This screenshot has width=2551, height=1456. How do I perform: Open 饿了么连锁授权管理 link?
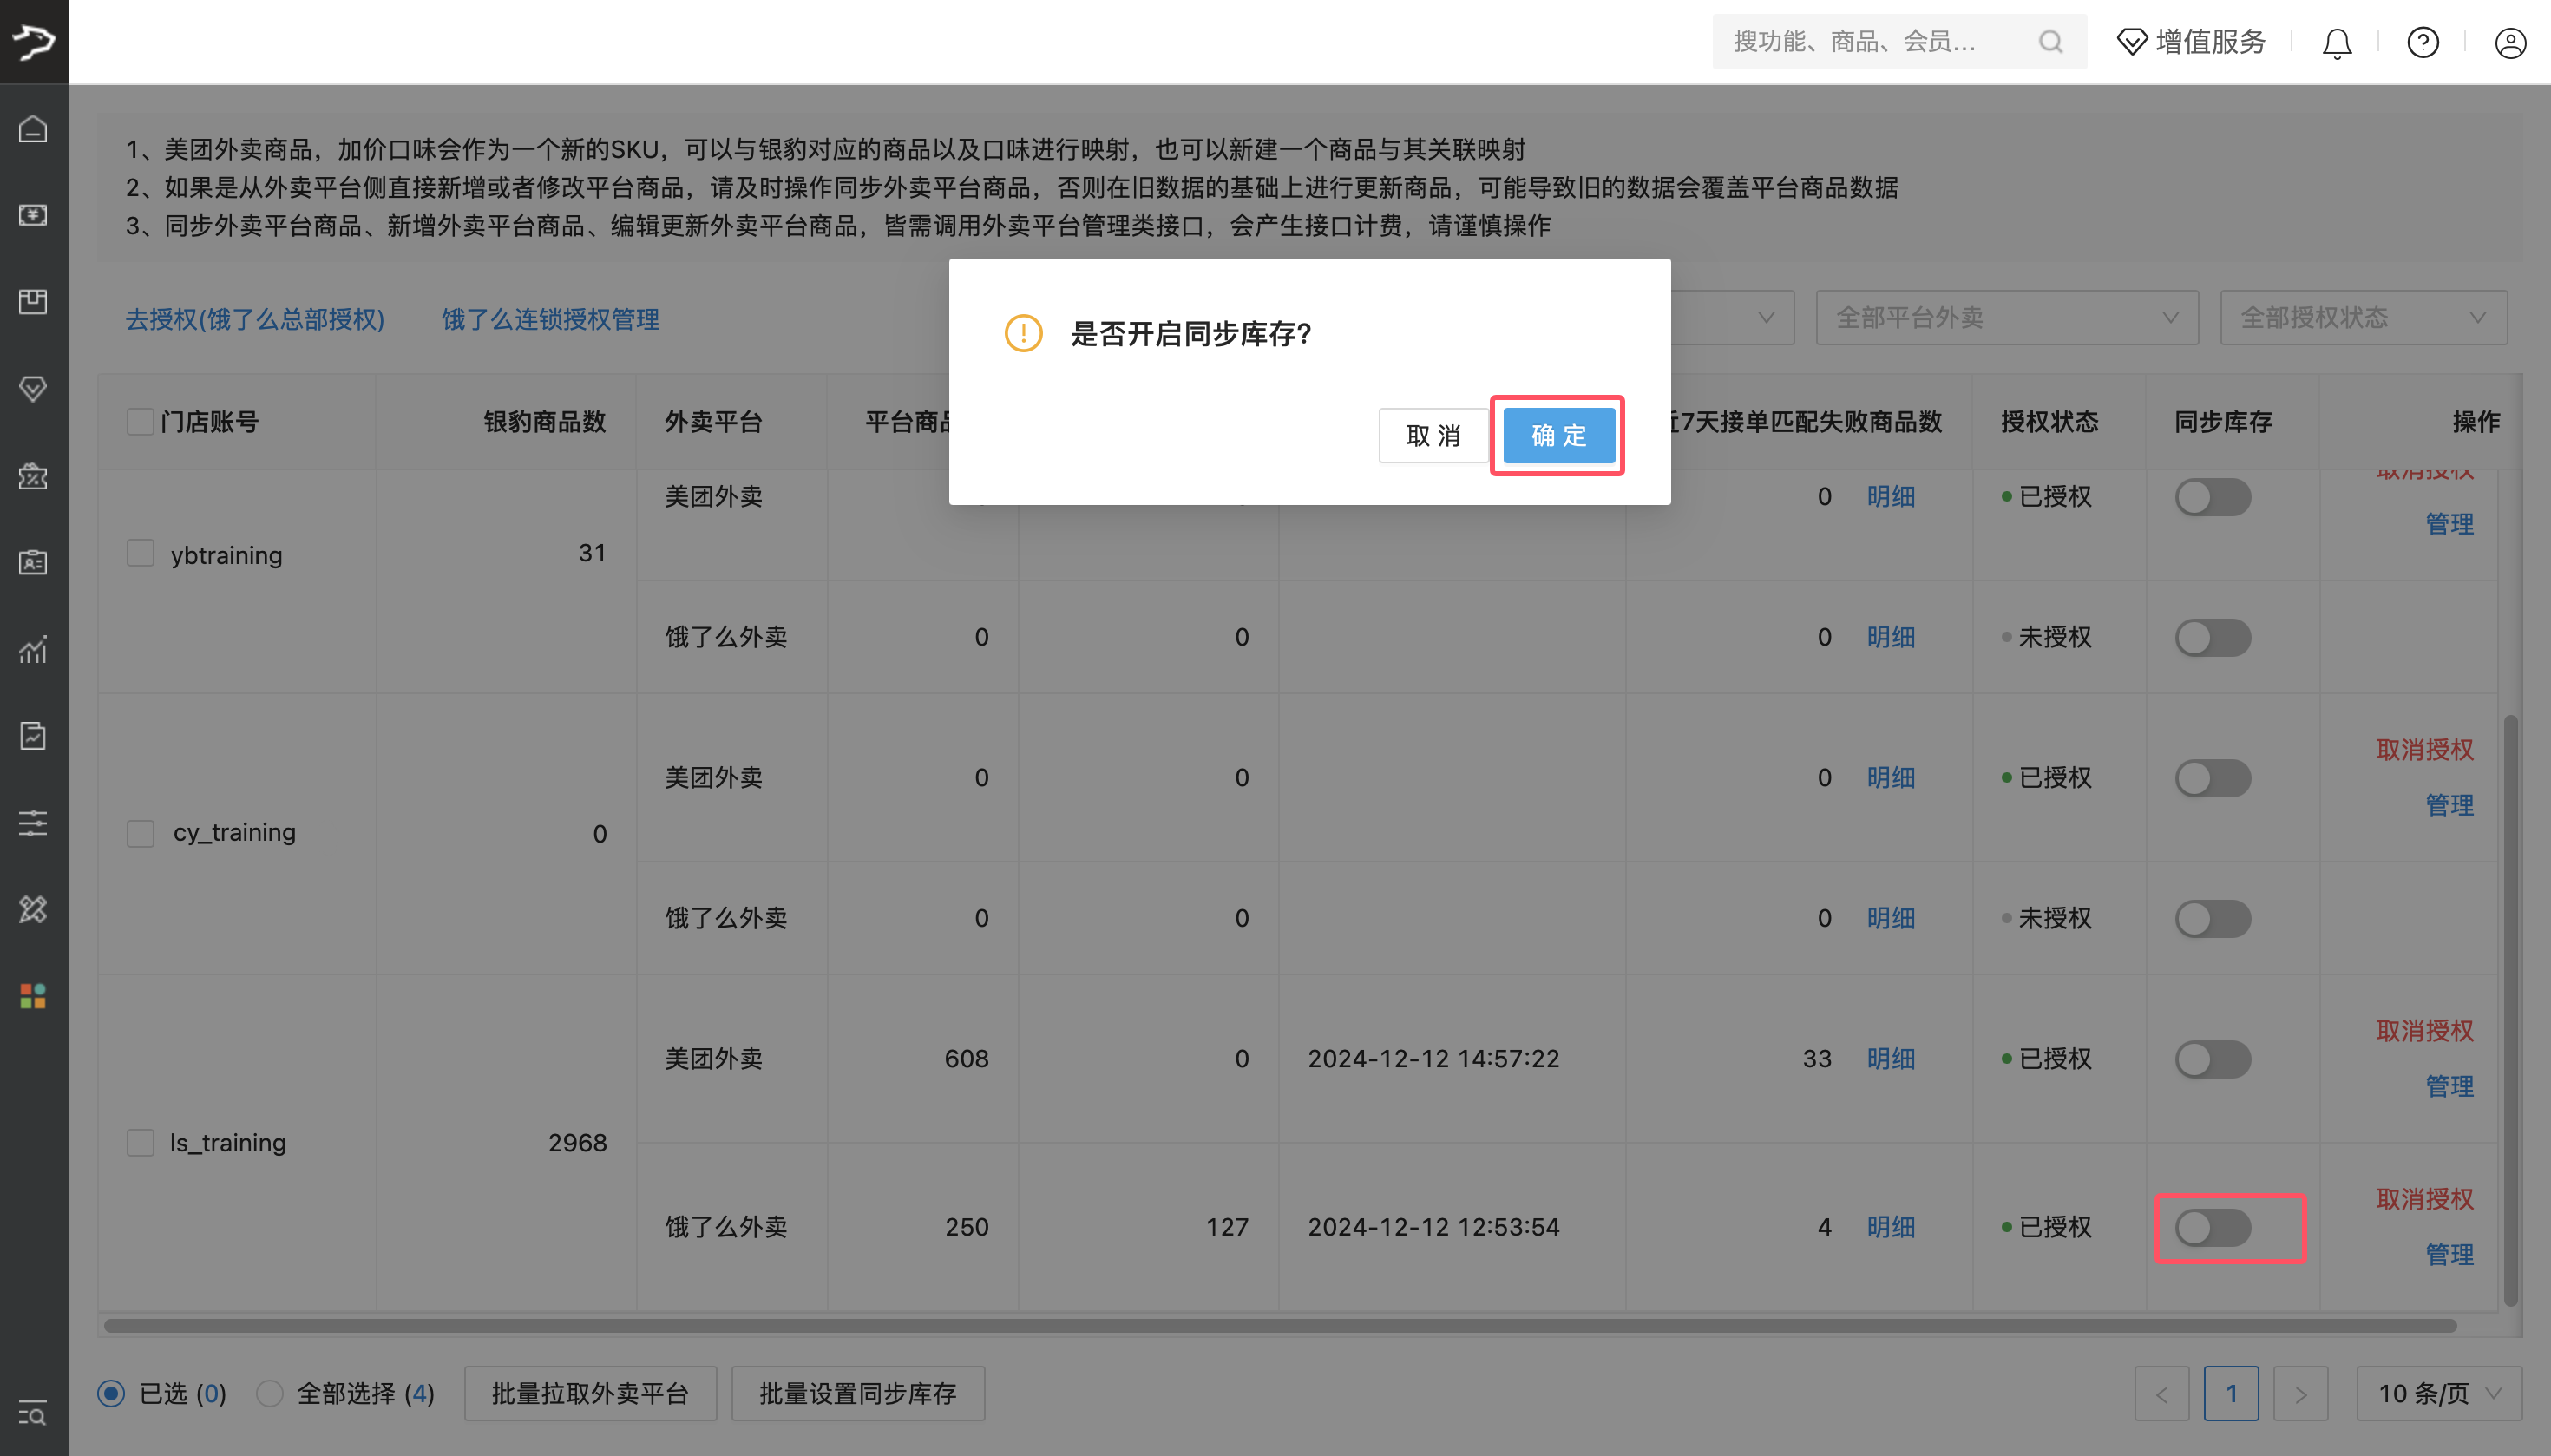click(550, 319)
